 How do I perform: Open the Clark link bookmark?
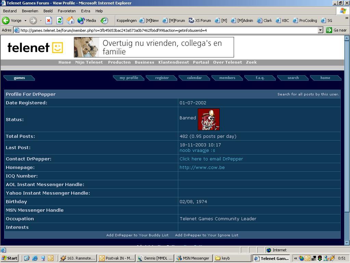pyautogui.click(x=264, y=21)
